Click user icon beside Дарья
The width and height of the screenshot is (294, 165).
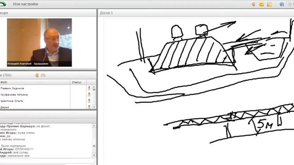click(x=89, y=107)
